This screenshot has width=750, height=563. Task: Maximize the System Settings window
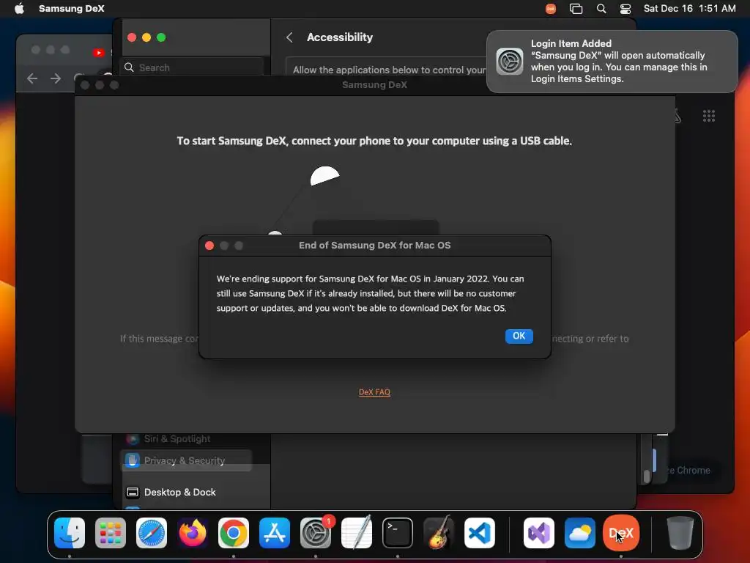[x=162, y=37]
